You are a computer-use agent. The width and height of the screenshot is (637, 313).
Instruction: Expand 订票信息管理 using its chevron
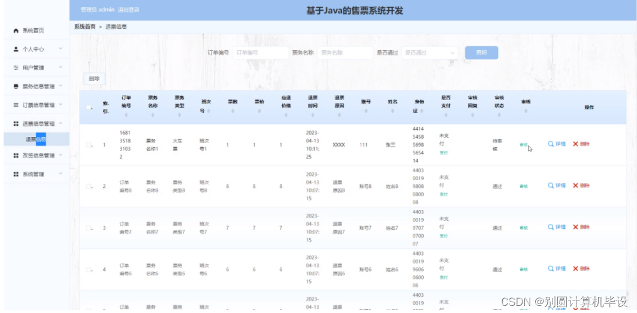61,105
